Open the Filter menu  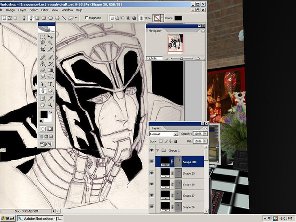45,10
